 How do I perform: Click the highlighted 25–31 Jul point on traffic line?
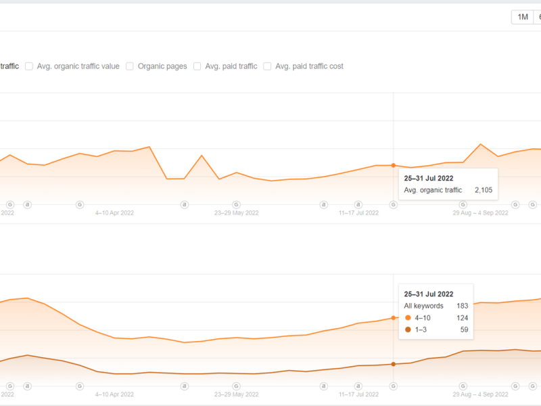pyautogui.click(x=393, y=165)
